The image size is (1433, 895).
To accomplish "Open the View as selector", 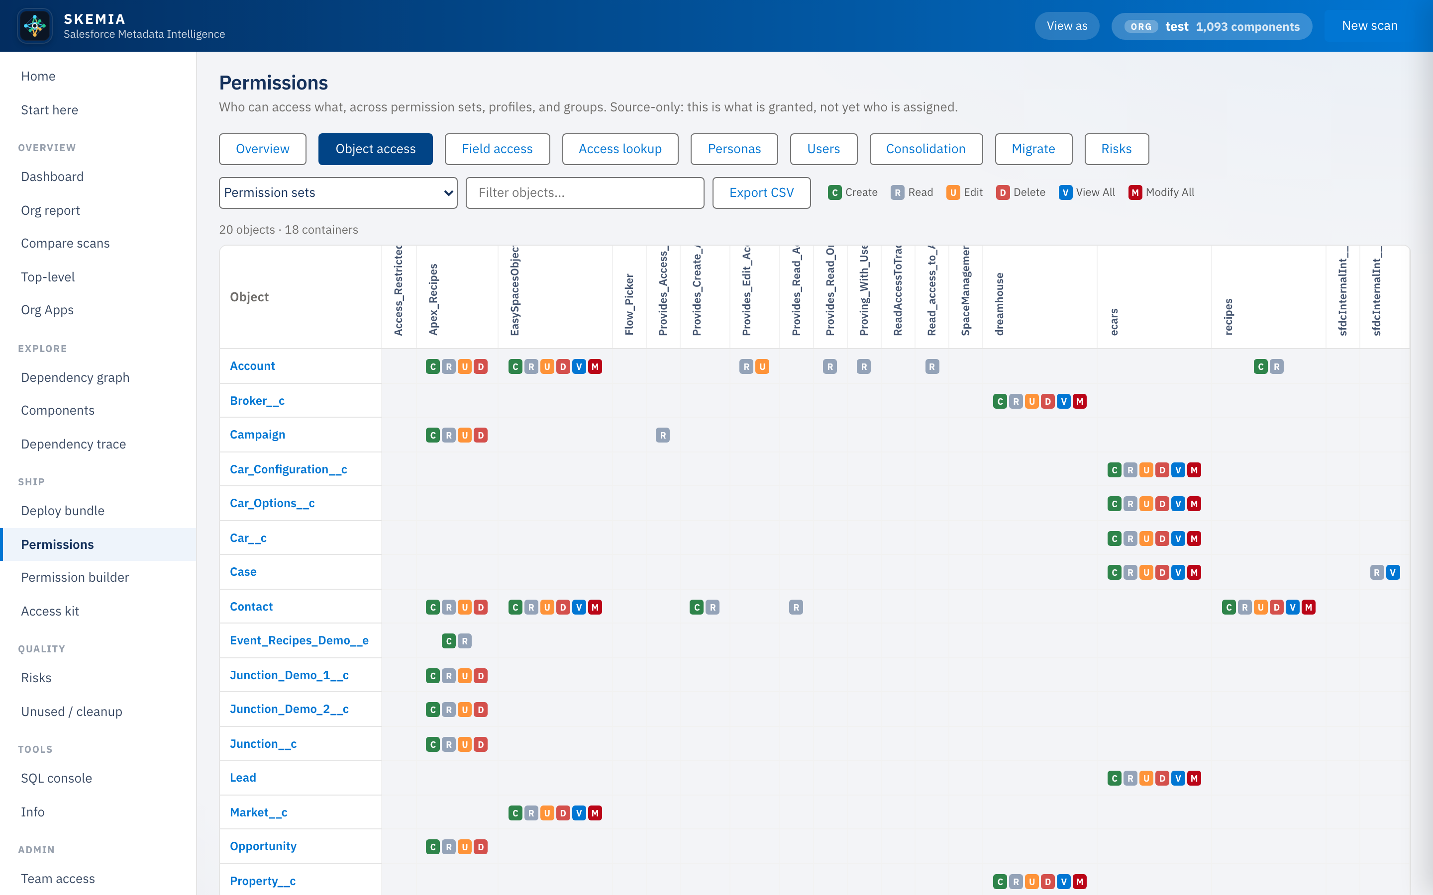I will coord(1066,26).
